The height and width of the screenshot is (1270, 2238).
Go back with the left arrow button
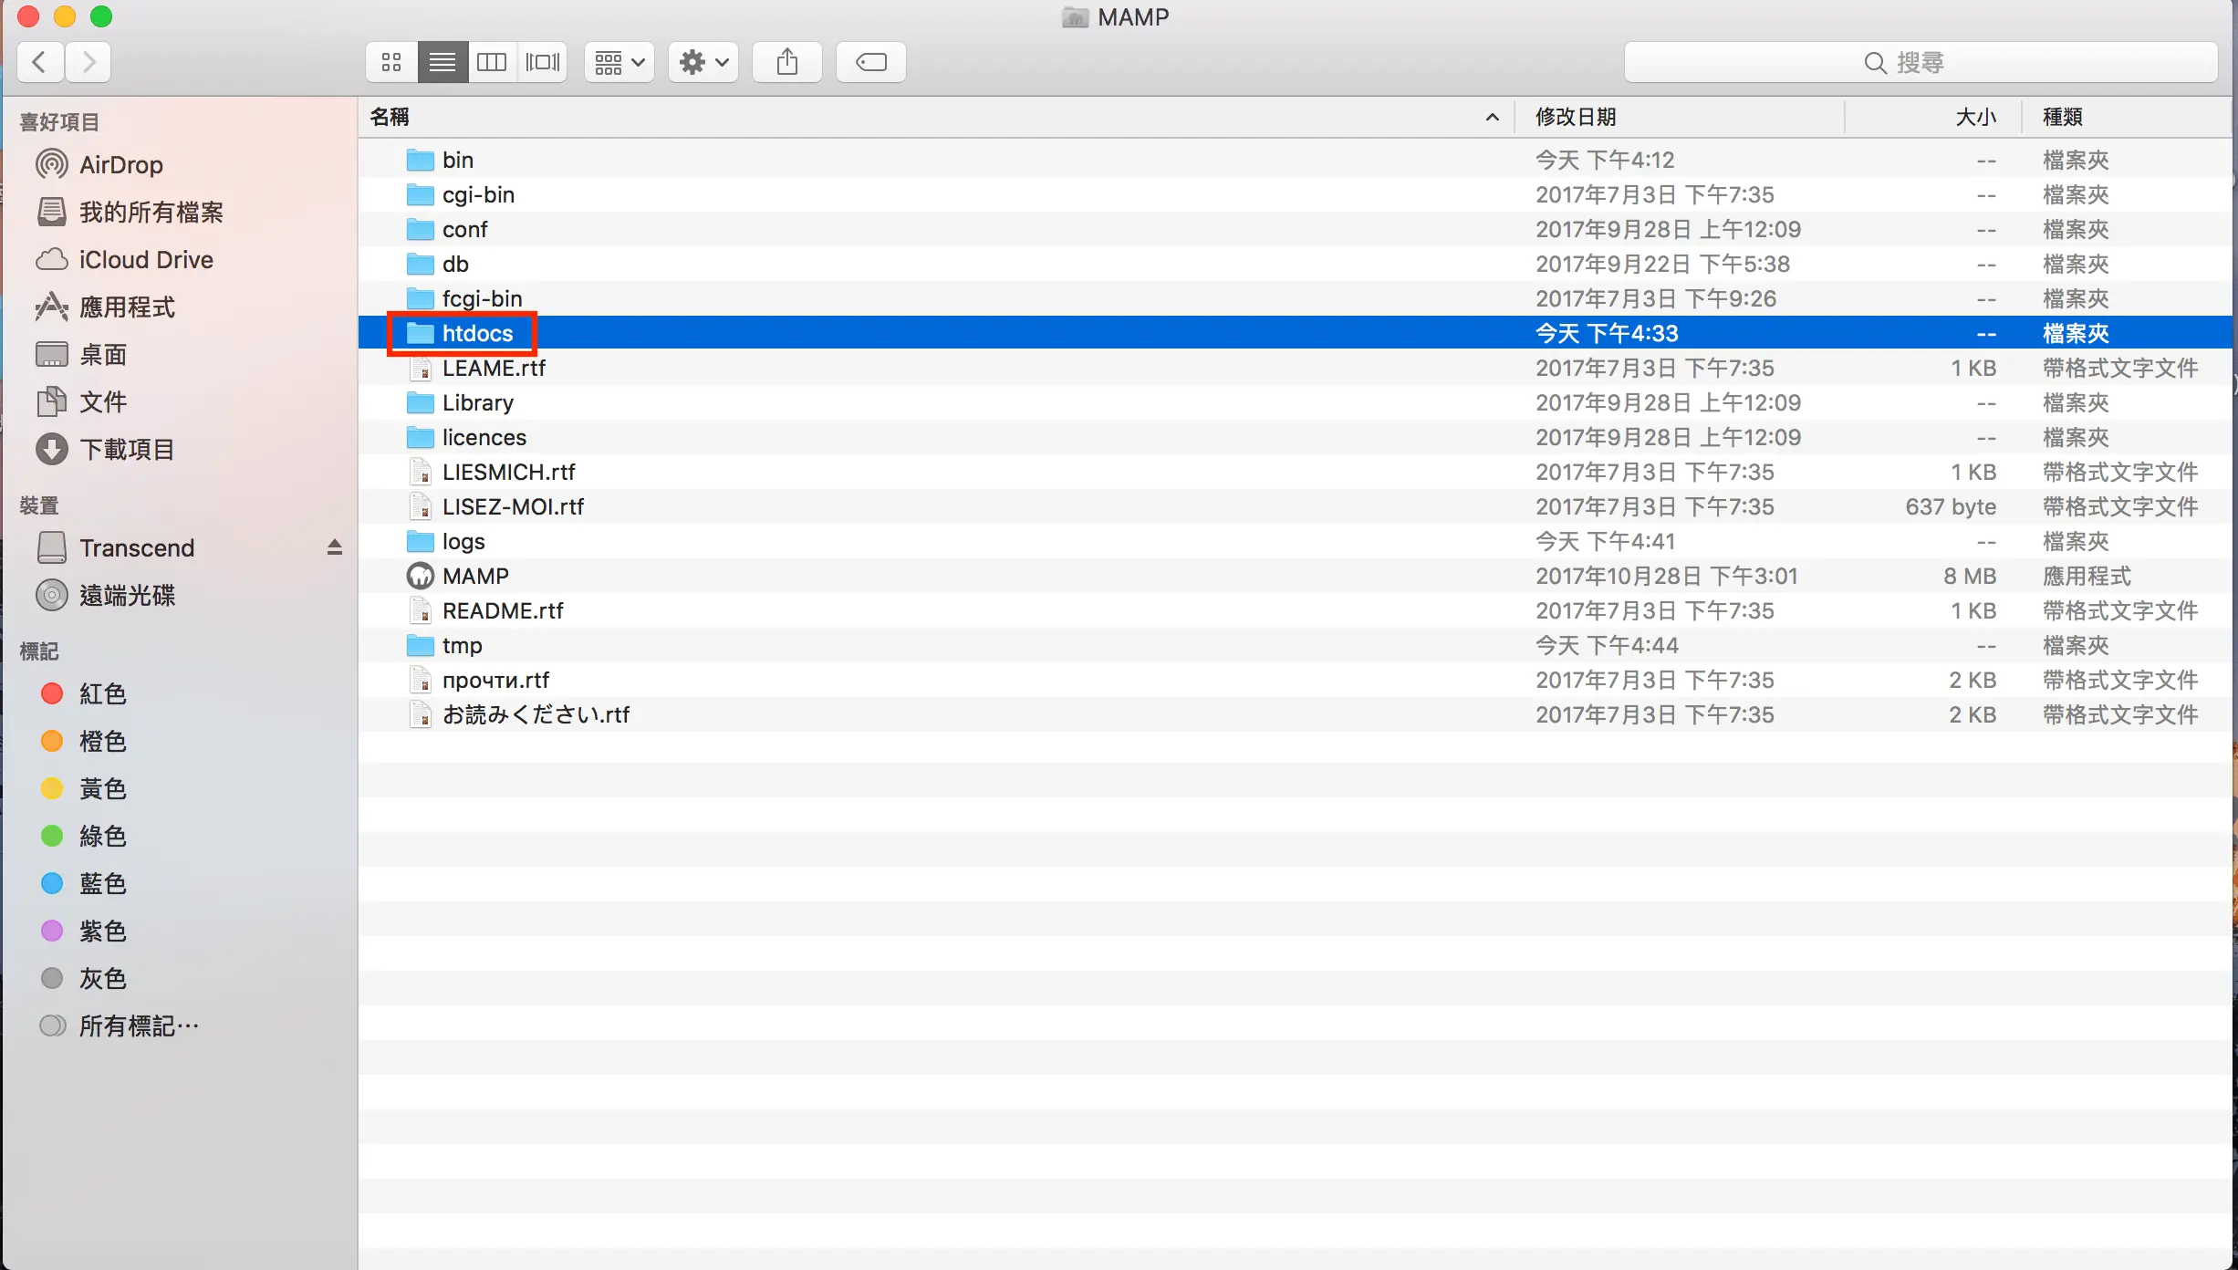point(40,62)
